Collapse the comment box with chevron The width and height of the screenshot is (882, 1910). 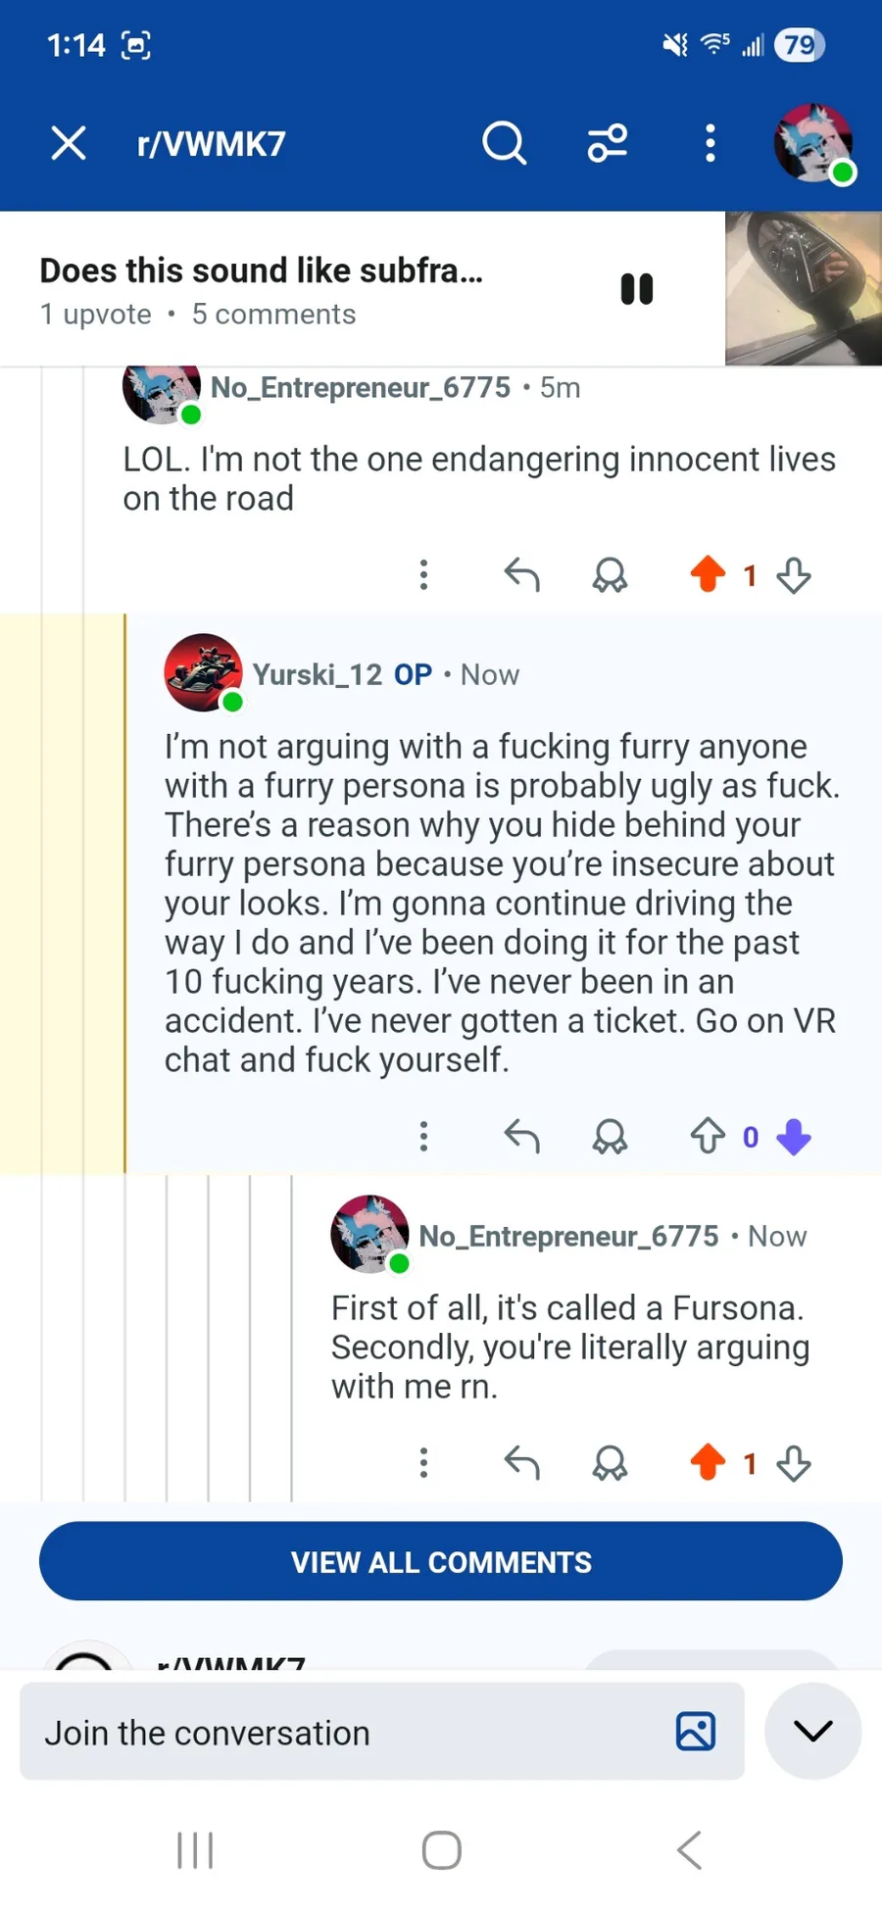[x=812, y=1732]
